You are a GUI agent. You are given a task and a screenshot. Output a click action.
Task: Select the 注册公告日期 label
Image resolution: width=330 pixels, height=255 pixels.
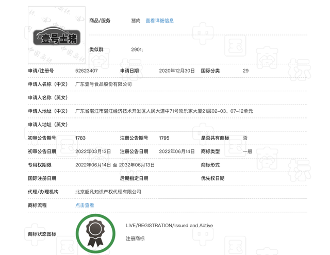click(x=134, y=151)
